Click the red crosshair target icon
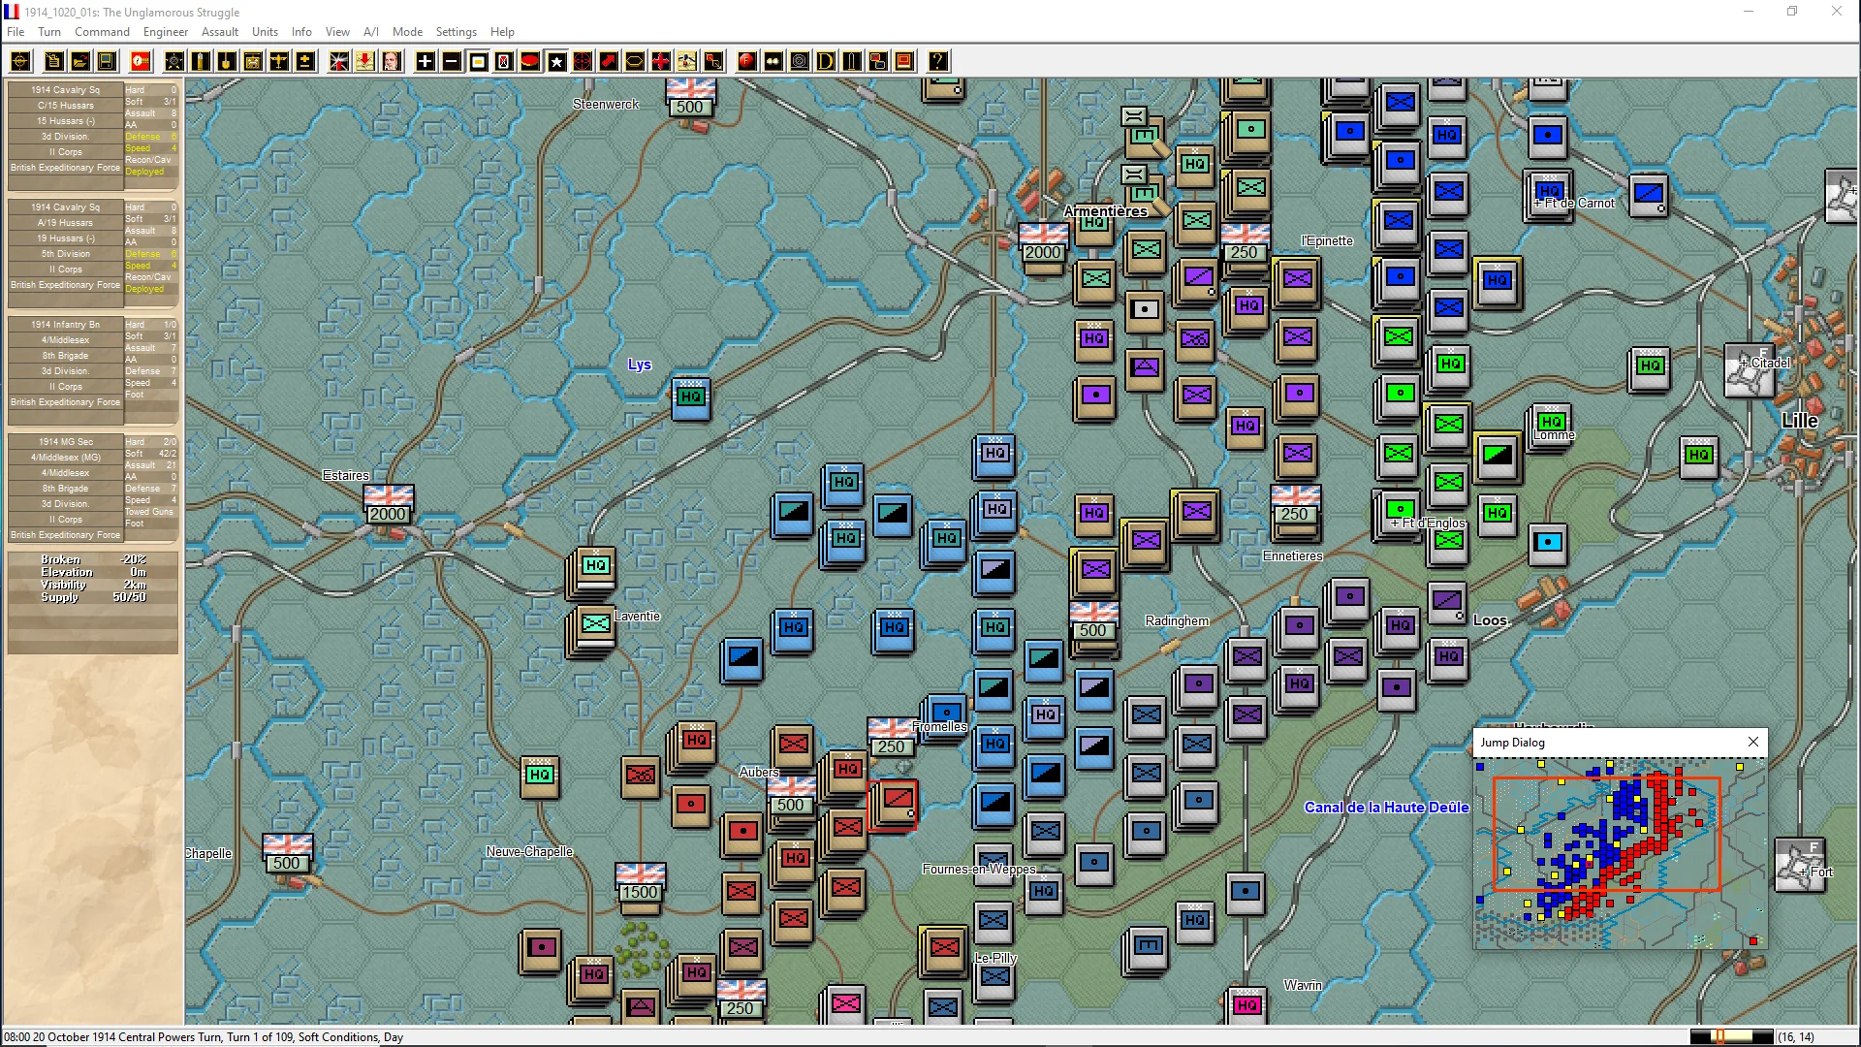Viewport: 1861px width, 1047px height. click(583, 62)
